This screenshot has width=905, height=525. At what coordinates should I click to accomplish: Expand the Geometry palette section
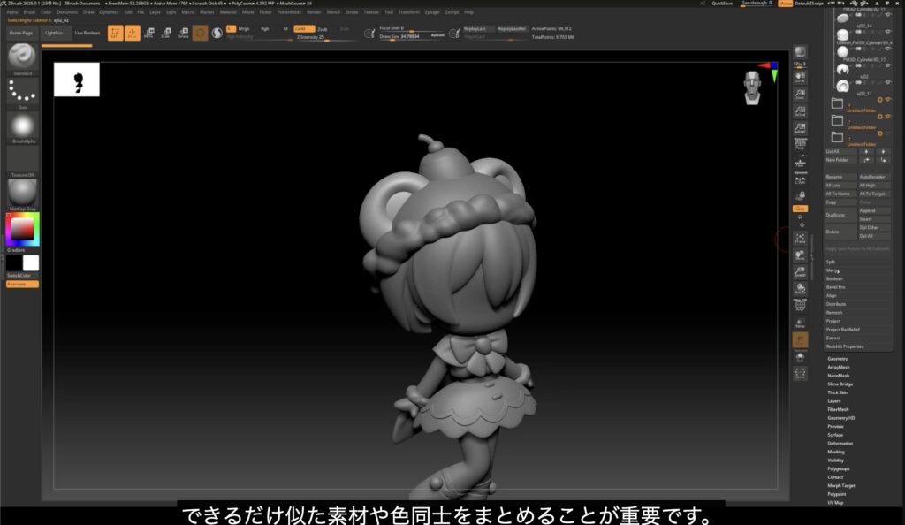(x=838, y=359)
